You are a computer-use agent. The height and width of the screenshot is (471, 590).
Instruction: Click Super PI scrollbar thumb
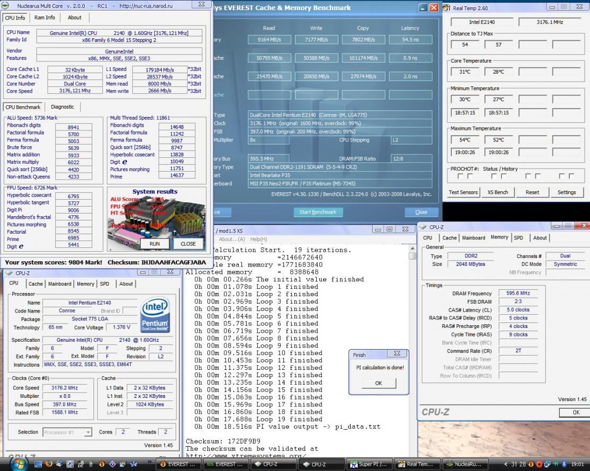412,256
